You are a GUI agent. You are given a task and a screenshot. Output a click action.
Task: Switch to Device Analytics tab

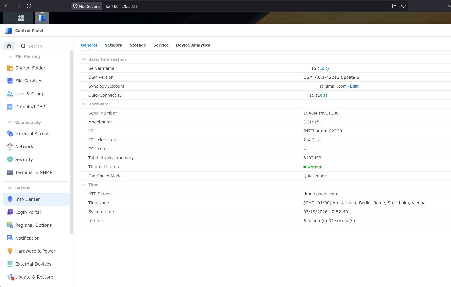pyautogui.click(x=193, y=45)
